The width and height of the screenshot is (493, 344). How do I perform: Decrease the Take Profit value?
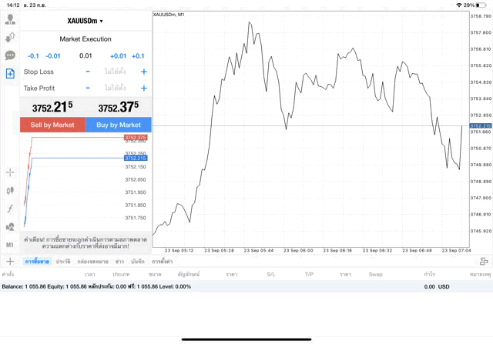tap(88, 89)
